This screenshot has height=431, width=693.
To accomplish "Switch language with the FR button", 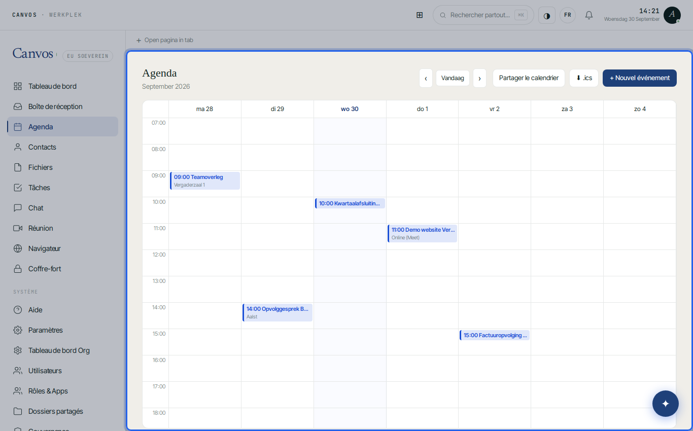I will coord(568,15).
